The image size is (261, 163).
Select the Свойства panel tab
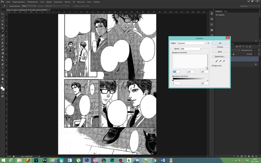[x=218, y=11]
